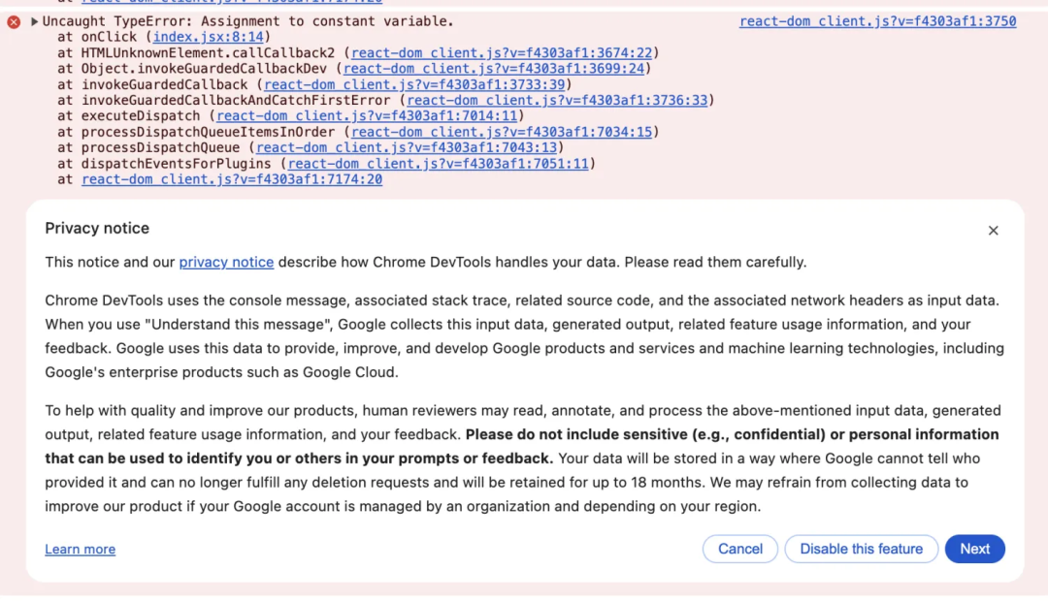Expand the Uncaught TypeError stack trace arrow

pyautogui.click(x=35, y=21)
